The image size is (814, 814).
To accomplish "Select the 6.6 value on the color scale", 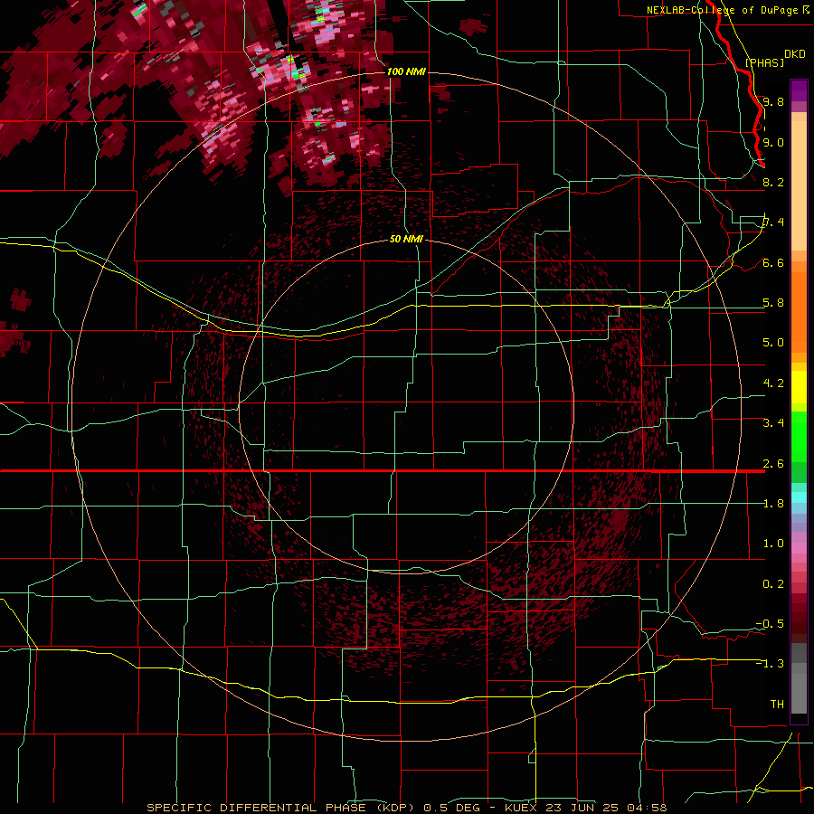I will (x=773, y=262).
